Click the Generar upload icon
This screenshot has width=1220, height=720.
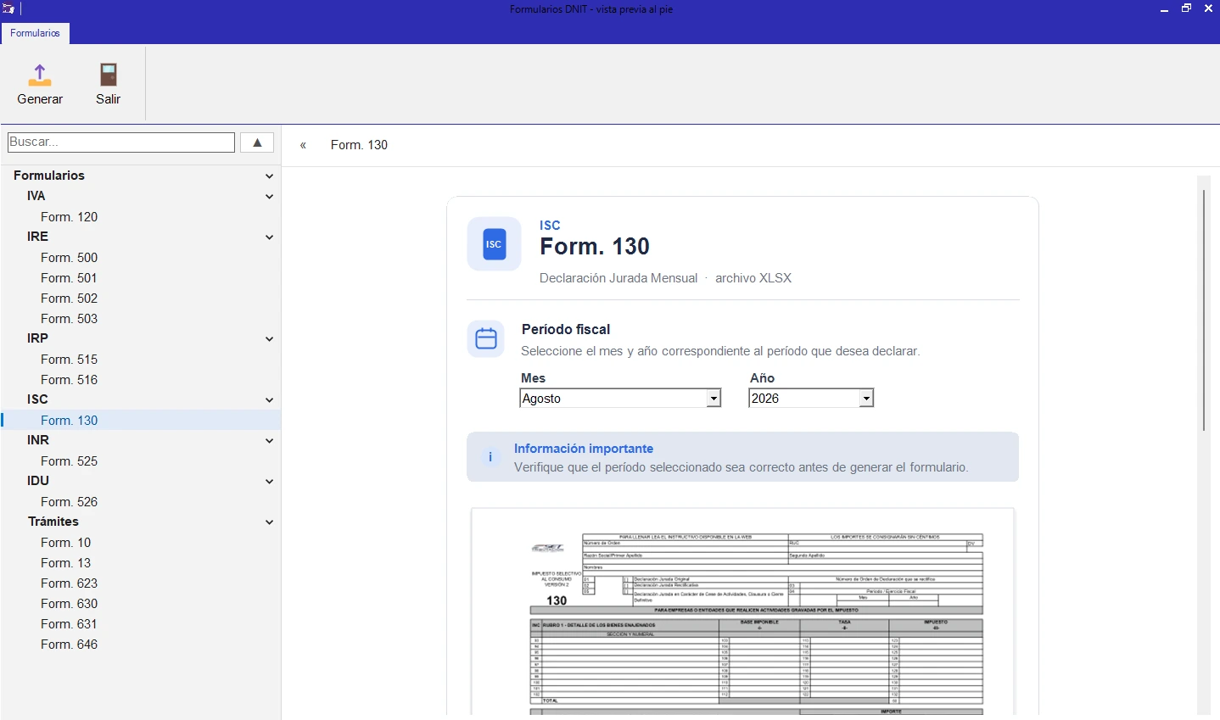click(x=40, y=75)
